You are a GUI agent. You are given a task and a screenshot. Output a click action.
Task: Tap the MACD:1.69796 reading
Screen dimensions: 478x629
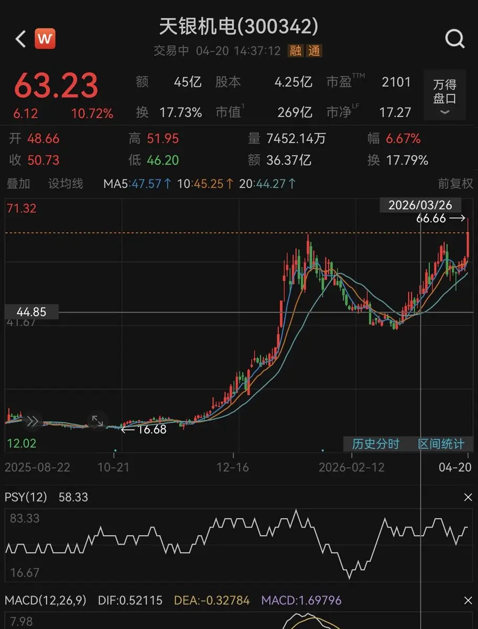tap(301, 600)
